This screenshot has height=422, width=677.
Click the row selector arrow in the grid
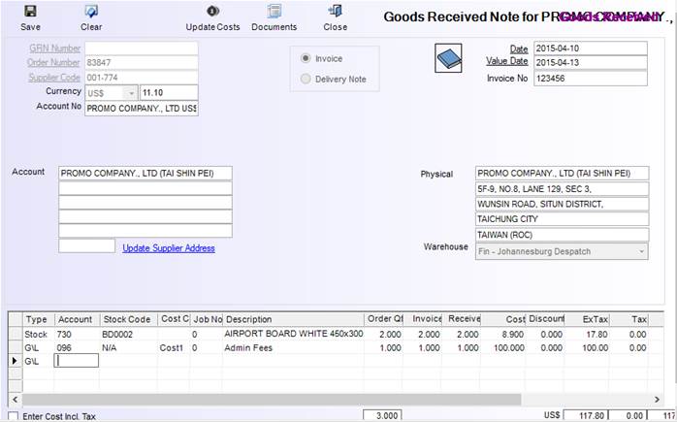(13, 360)
